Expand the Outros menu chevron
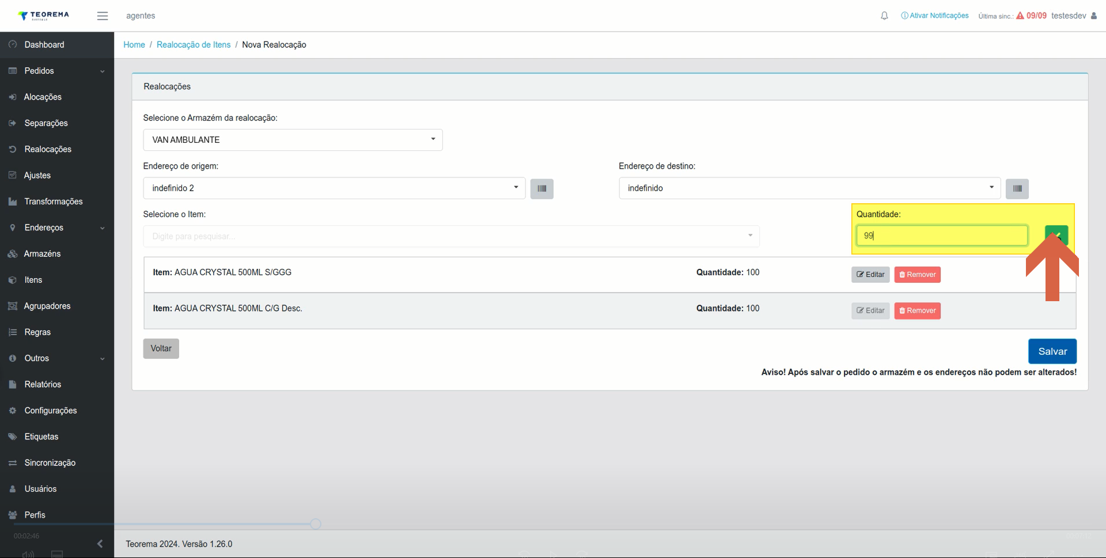Screen dimensions: 1106x558 [103, 359]
